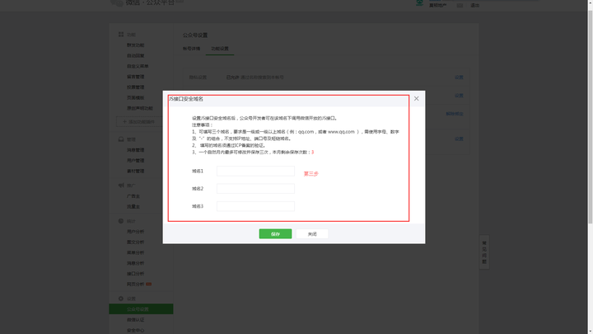Open 消息管理 in the sidebar
Image resolution: width=593 pixels, height=334 pixels.
tap(135, 150)
